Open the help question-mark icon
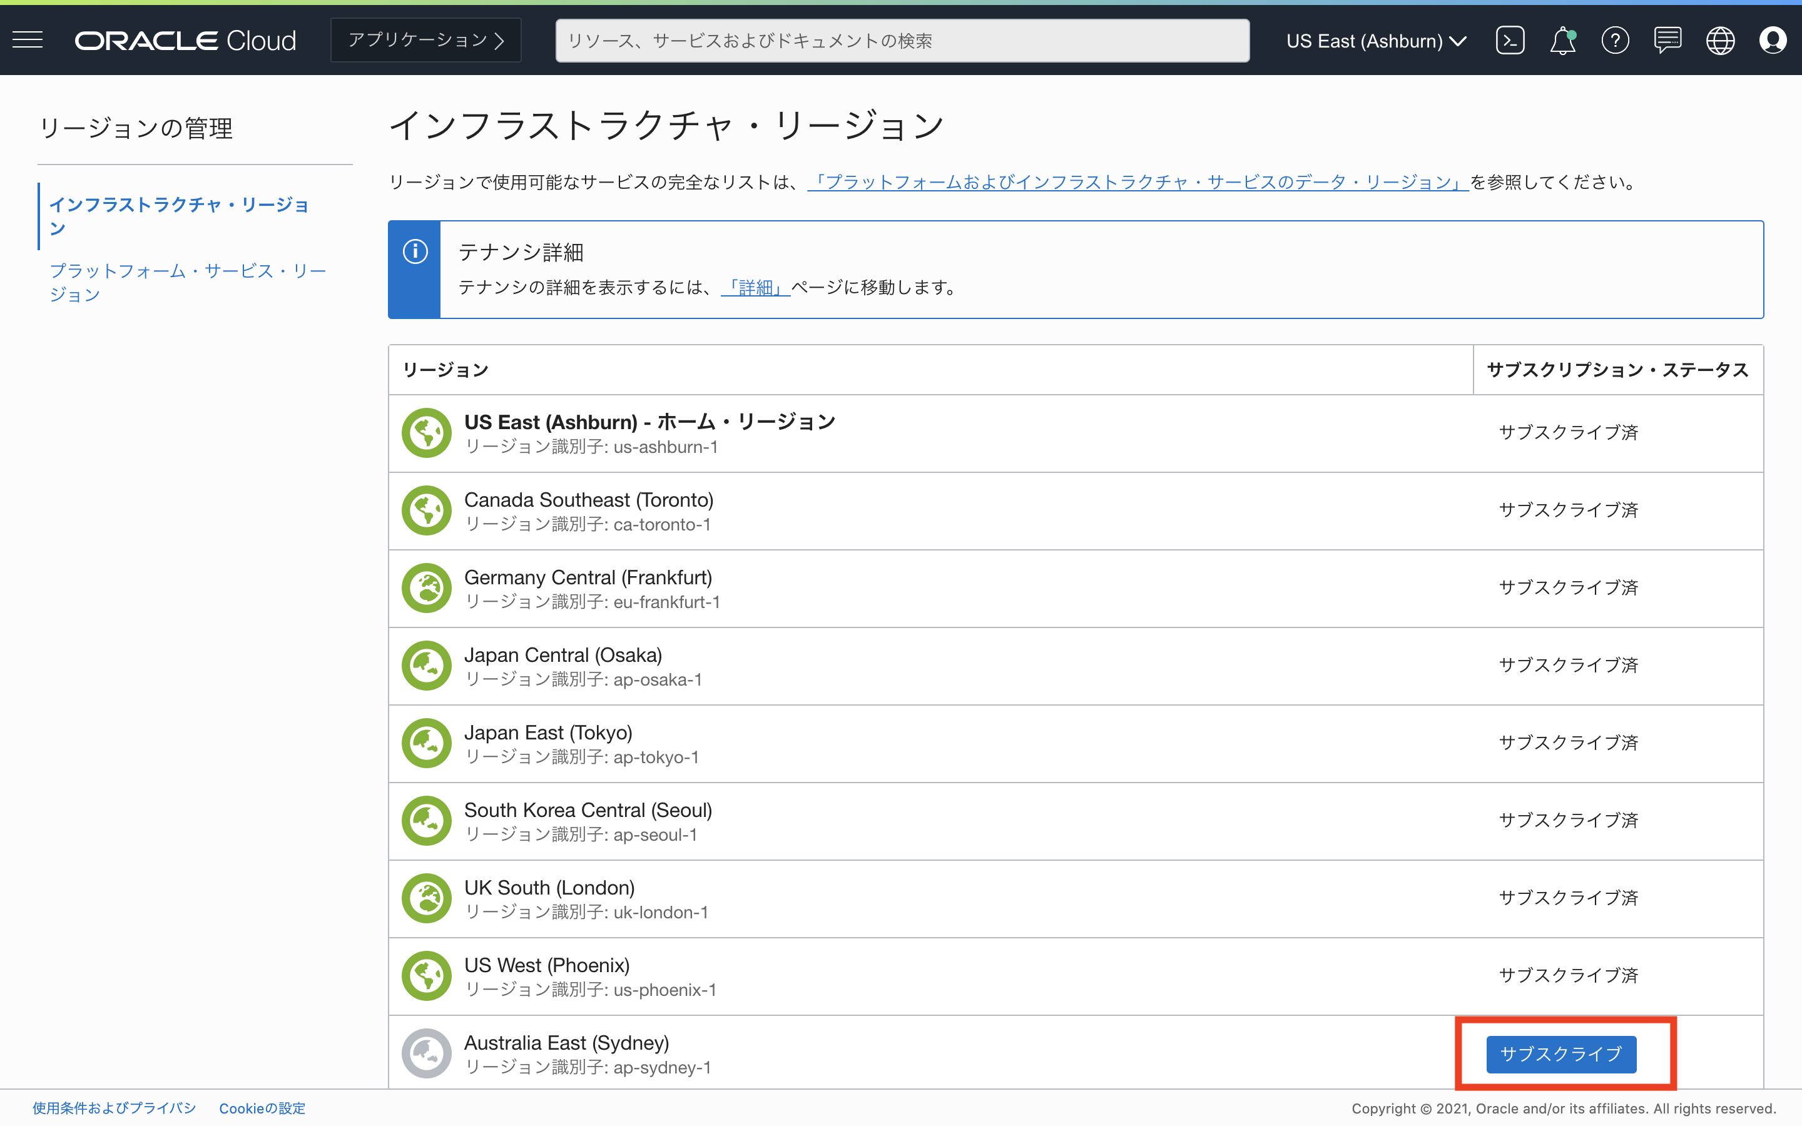The width and height of the screenshot is (1802, 1126). [1616, 40]
